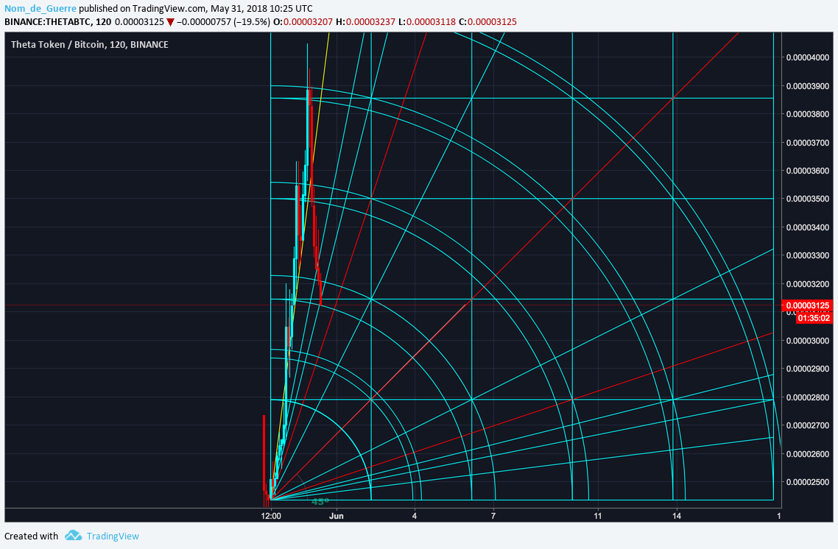
Task: Click the low value L:0.00003118
Action: pyautogui.click(x=427, y=22)
